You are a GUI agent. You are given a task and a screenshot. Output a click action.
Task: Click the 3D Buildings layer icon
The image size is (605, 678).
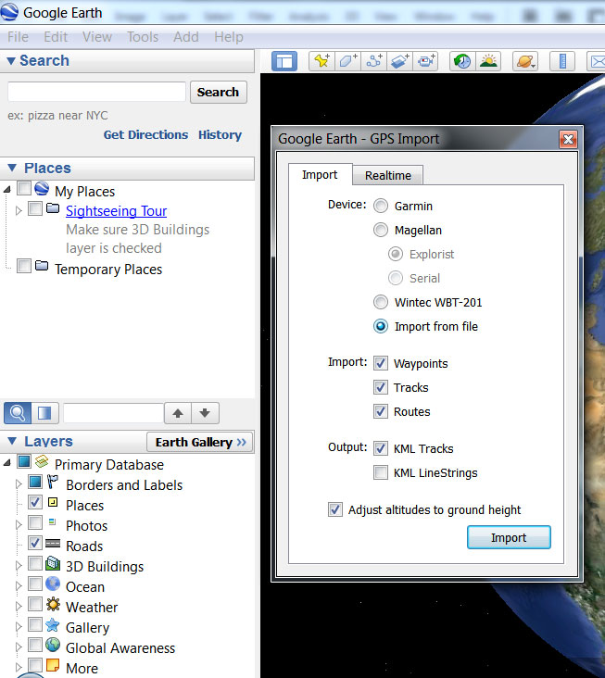coord(53,563)
